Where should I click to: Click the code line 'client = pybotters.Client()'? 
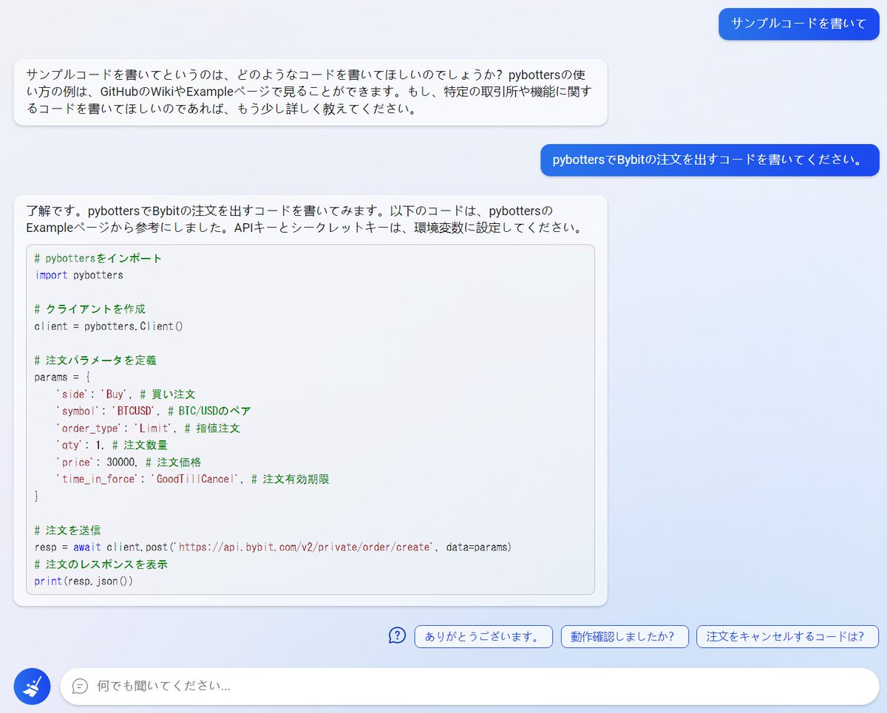pyautogui.click(x=109, y=326)
